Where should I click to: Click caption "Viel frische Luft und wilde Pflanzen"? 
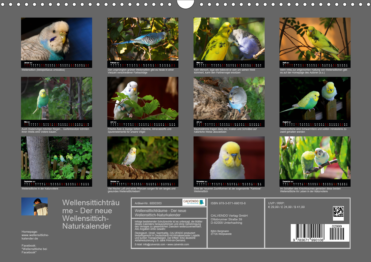[142, 190]
